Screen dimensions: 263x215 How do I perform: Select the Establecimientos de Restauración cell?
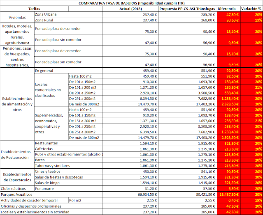[x=17, y=154]
